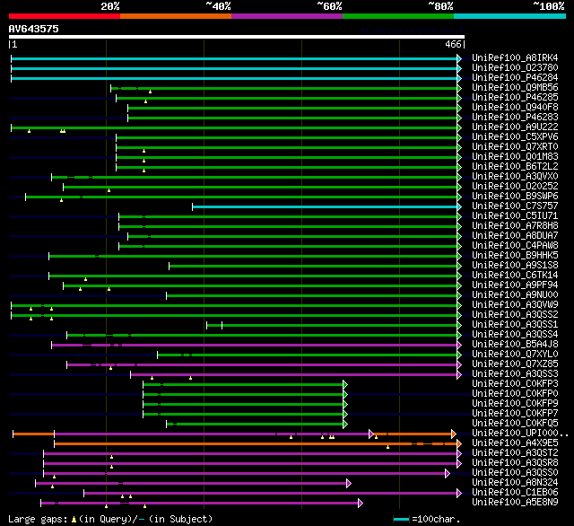574x526 pixels.
Task: Click the white AV643575 query length bar
Action: coord(237,37)
